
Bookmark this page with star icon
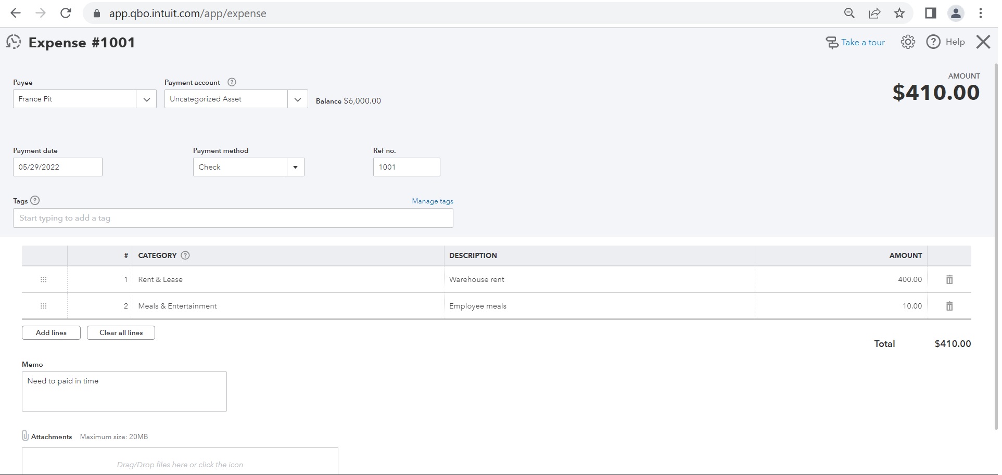click(899, 14)
